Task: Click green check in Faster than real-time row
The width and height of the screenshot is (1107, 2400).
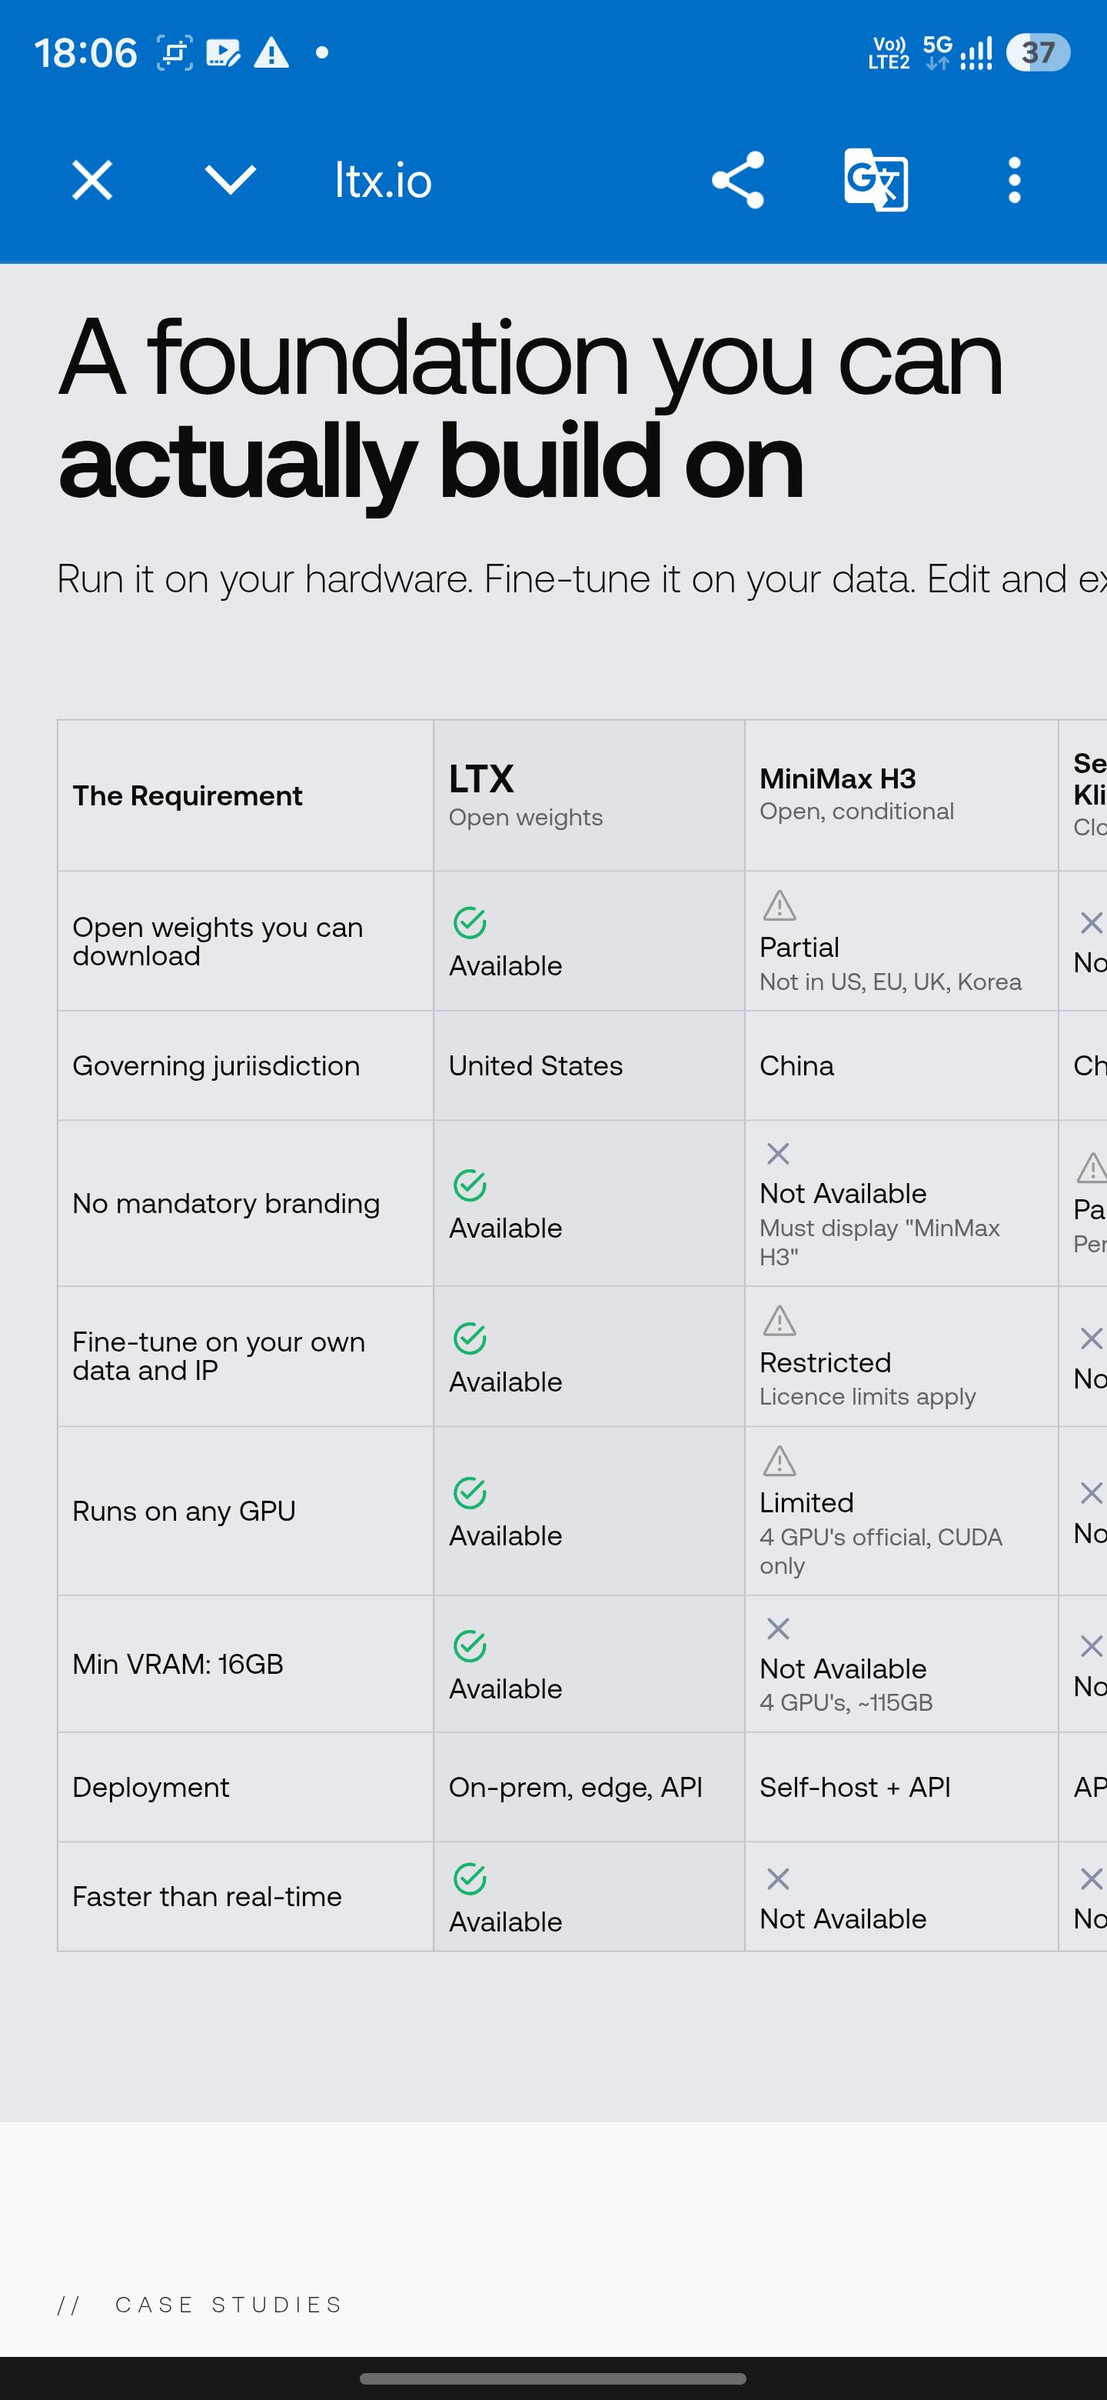Action: point(470,1878)
